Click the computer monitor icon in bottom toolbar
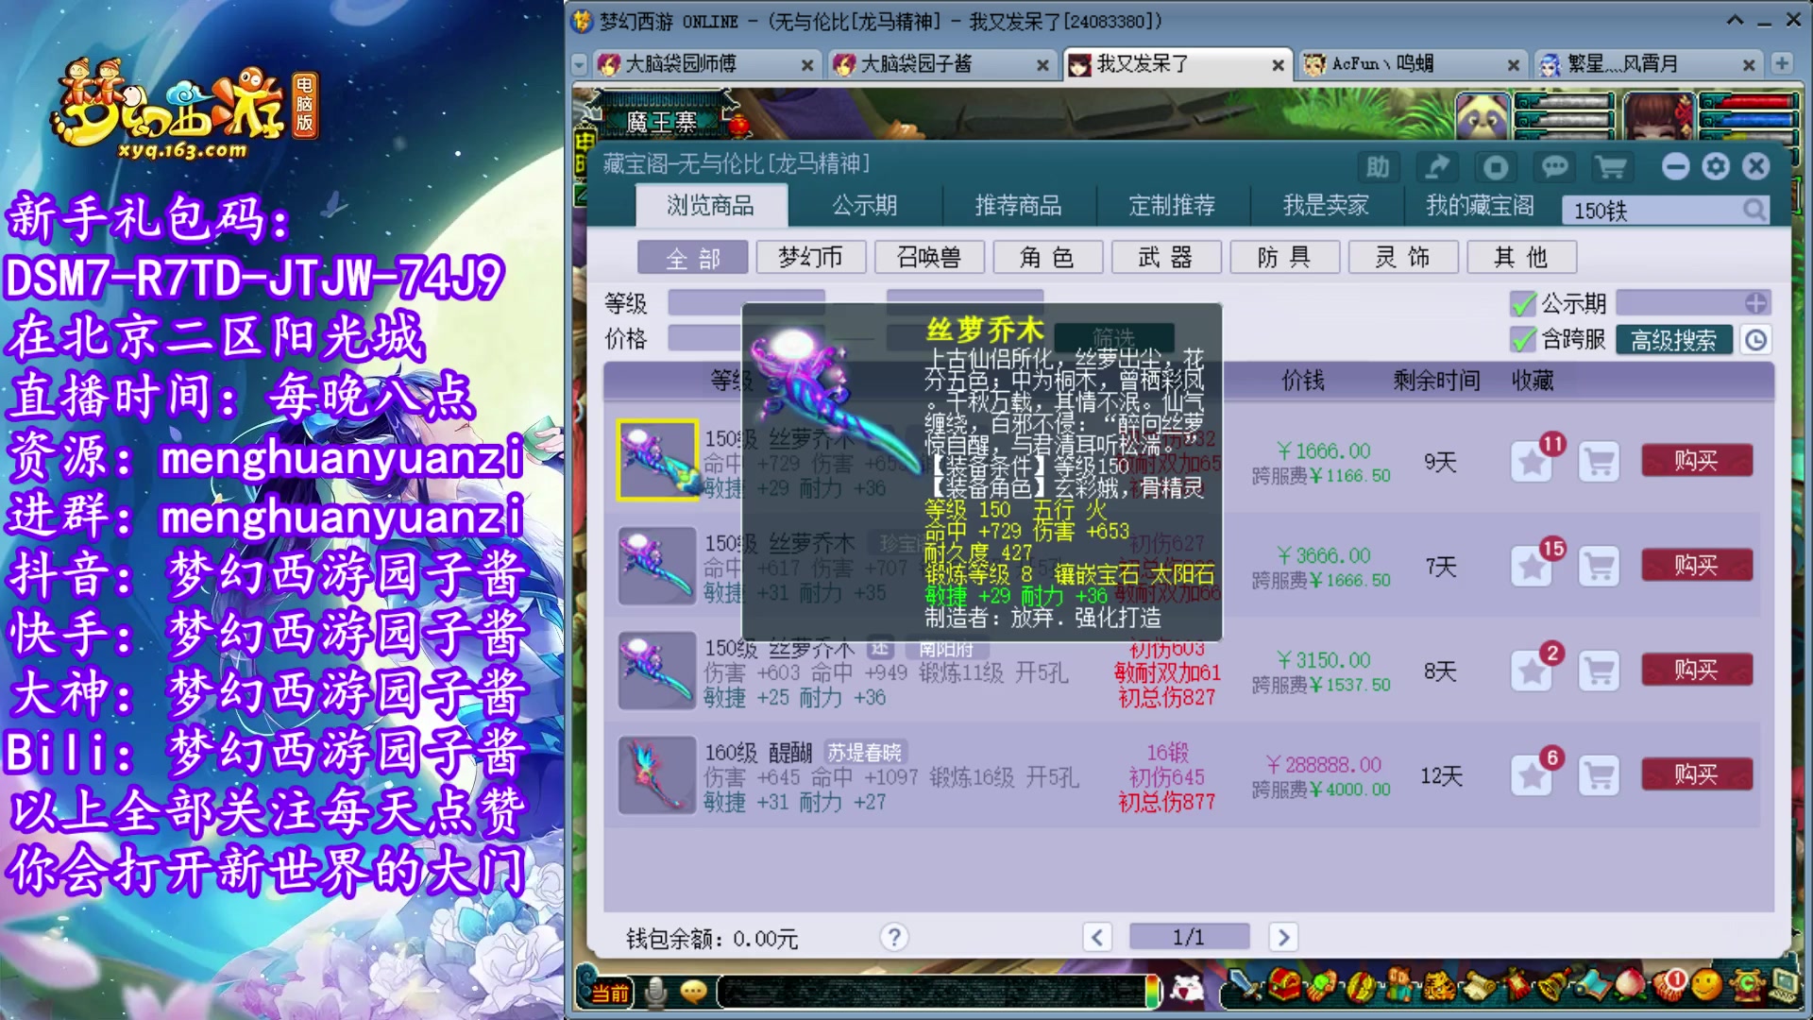Image resolution: width=1813 pixels, height=1020 pixels. tap(1784, 987)
